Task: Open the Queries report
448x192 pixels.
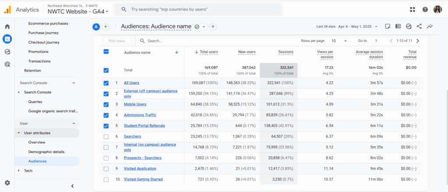Action: (x=35, y=102)
